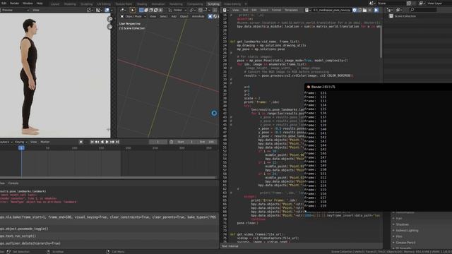Screen dimensions: 452x254
Task: Expand the Indirect Lighting panel
Action: [407, 231]
